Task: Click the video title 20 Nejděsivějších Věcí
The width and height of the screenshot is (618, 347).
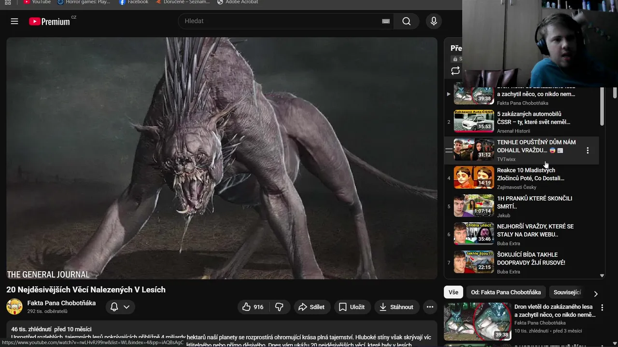Action: point(86,290)
